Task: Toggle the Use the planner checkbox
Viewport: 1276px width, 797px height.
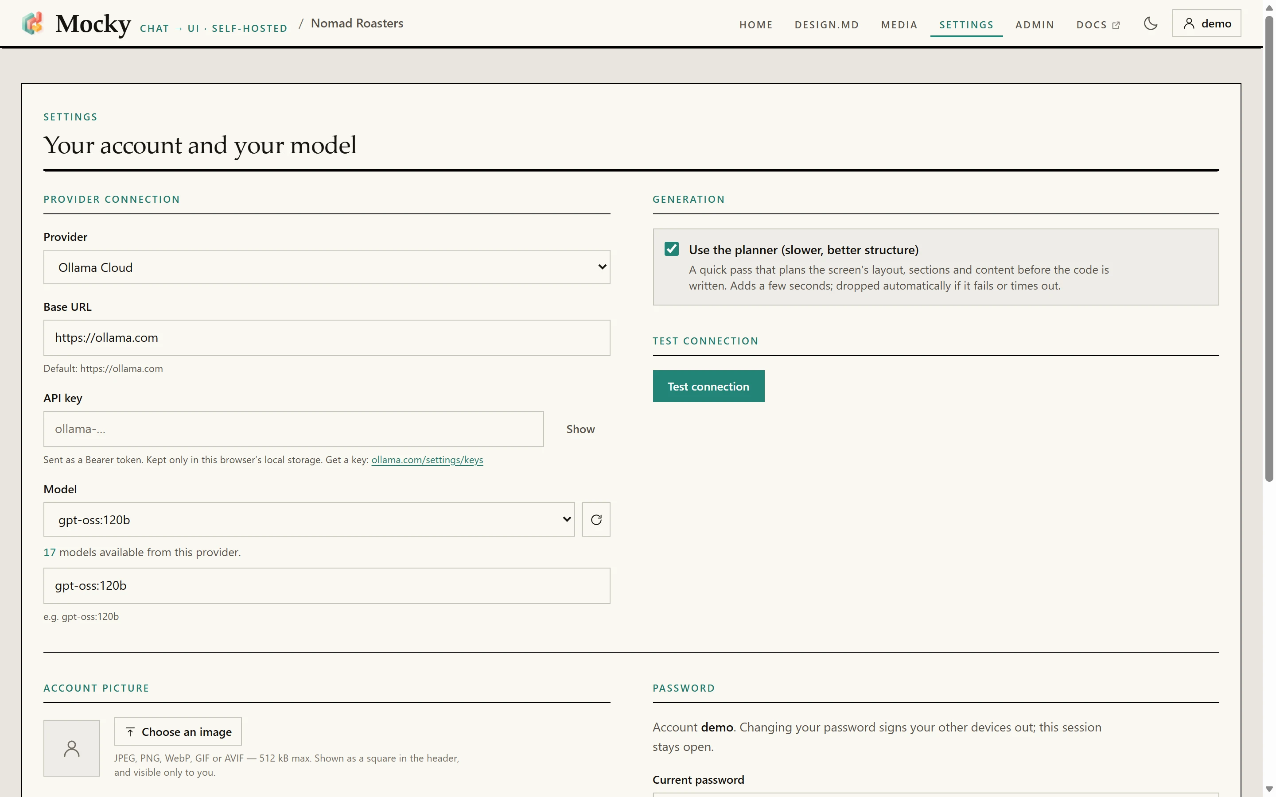Action: (x=671, y=249)
